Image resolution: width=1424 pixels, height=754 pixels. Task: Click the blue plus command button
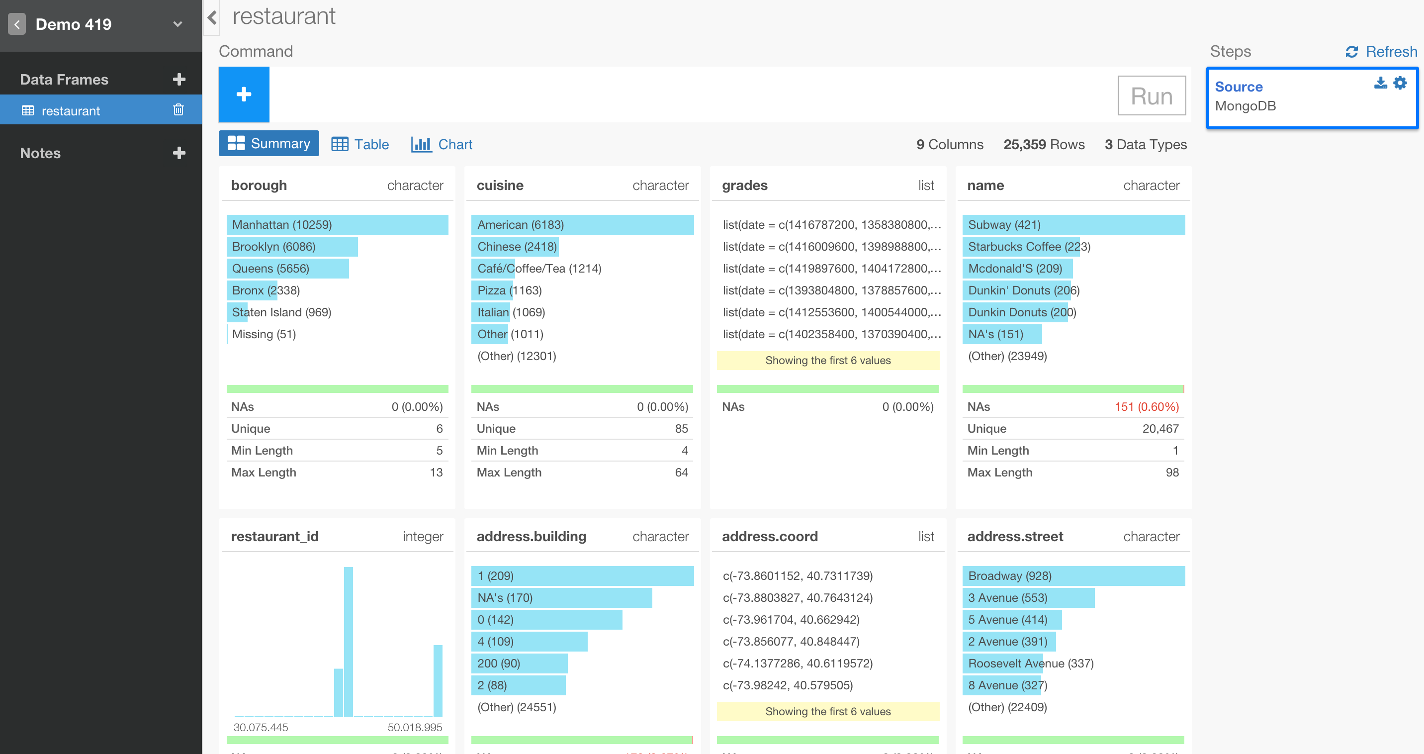244,94
